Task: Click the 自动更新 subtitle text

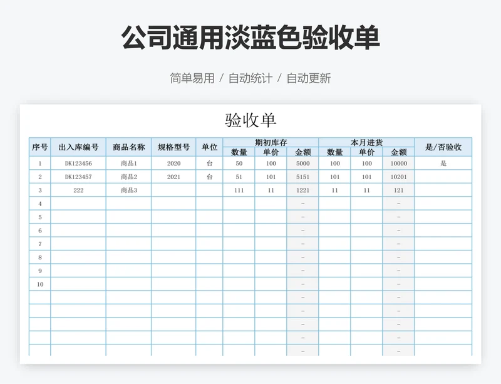Action: coord(308,78)
